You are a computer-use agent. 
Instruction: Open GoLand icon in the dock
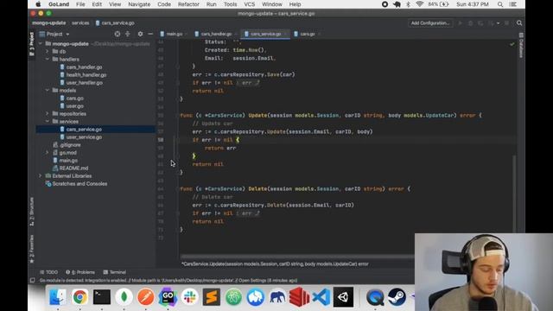pos(168,297)
